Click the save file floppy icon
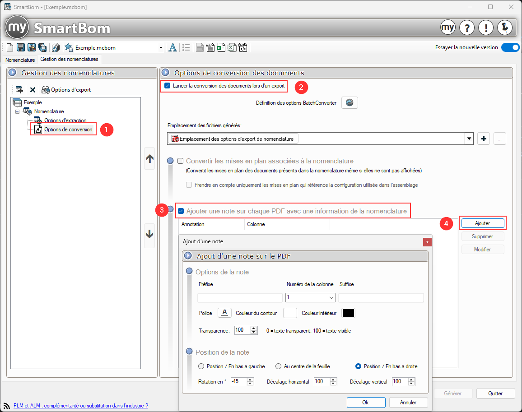522x412 pixels. [21, 48]
